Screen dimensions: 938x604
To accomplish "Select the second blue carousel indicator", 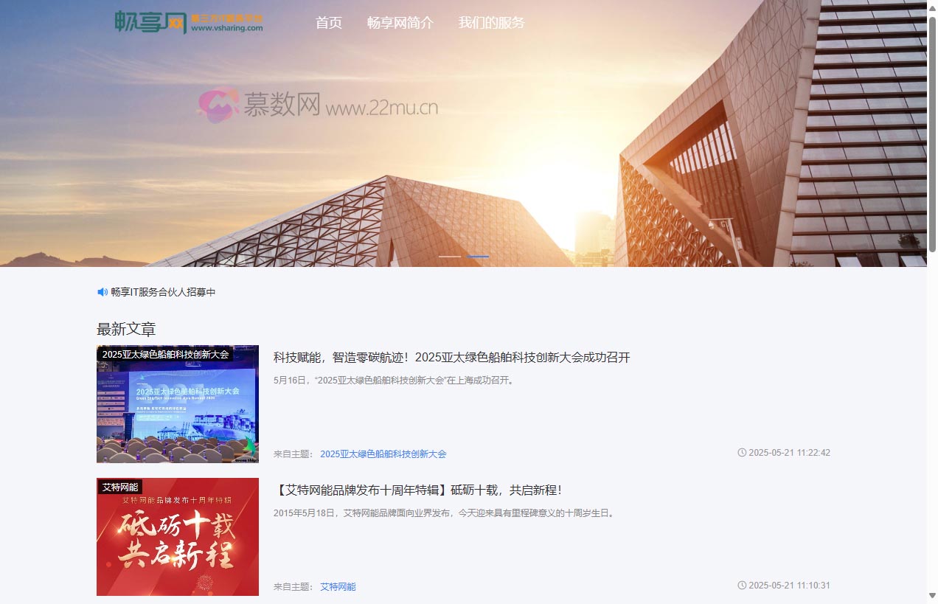I will pos(478,256).
